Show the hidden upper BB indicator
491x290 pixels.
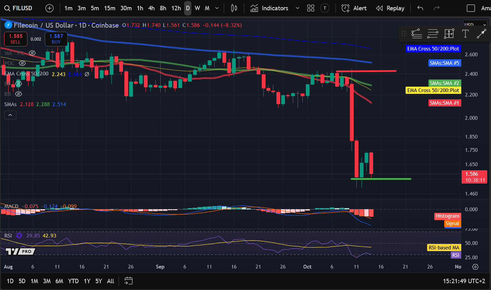click(x=18, y=84)
